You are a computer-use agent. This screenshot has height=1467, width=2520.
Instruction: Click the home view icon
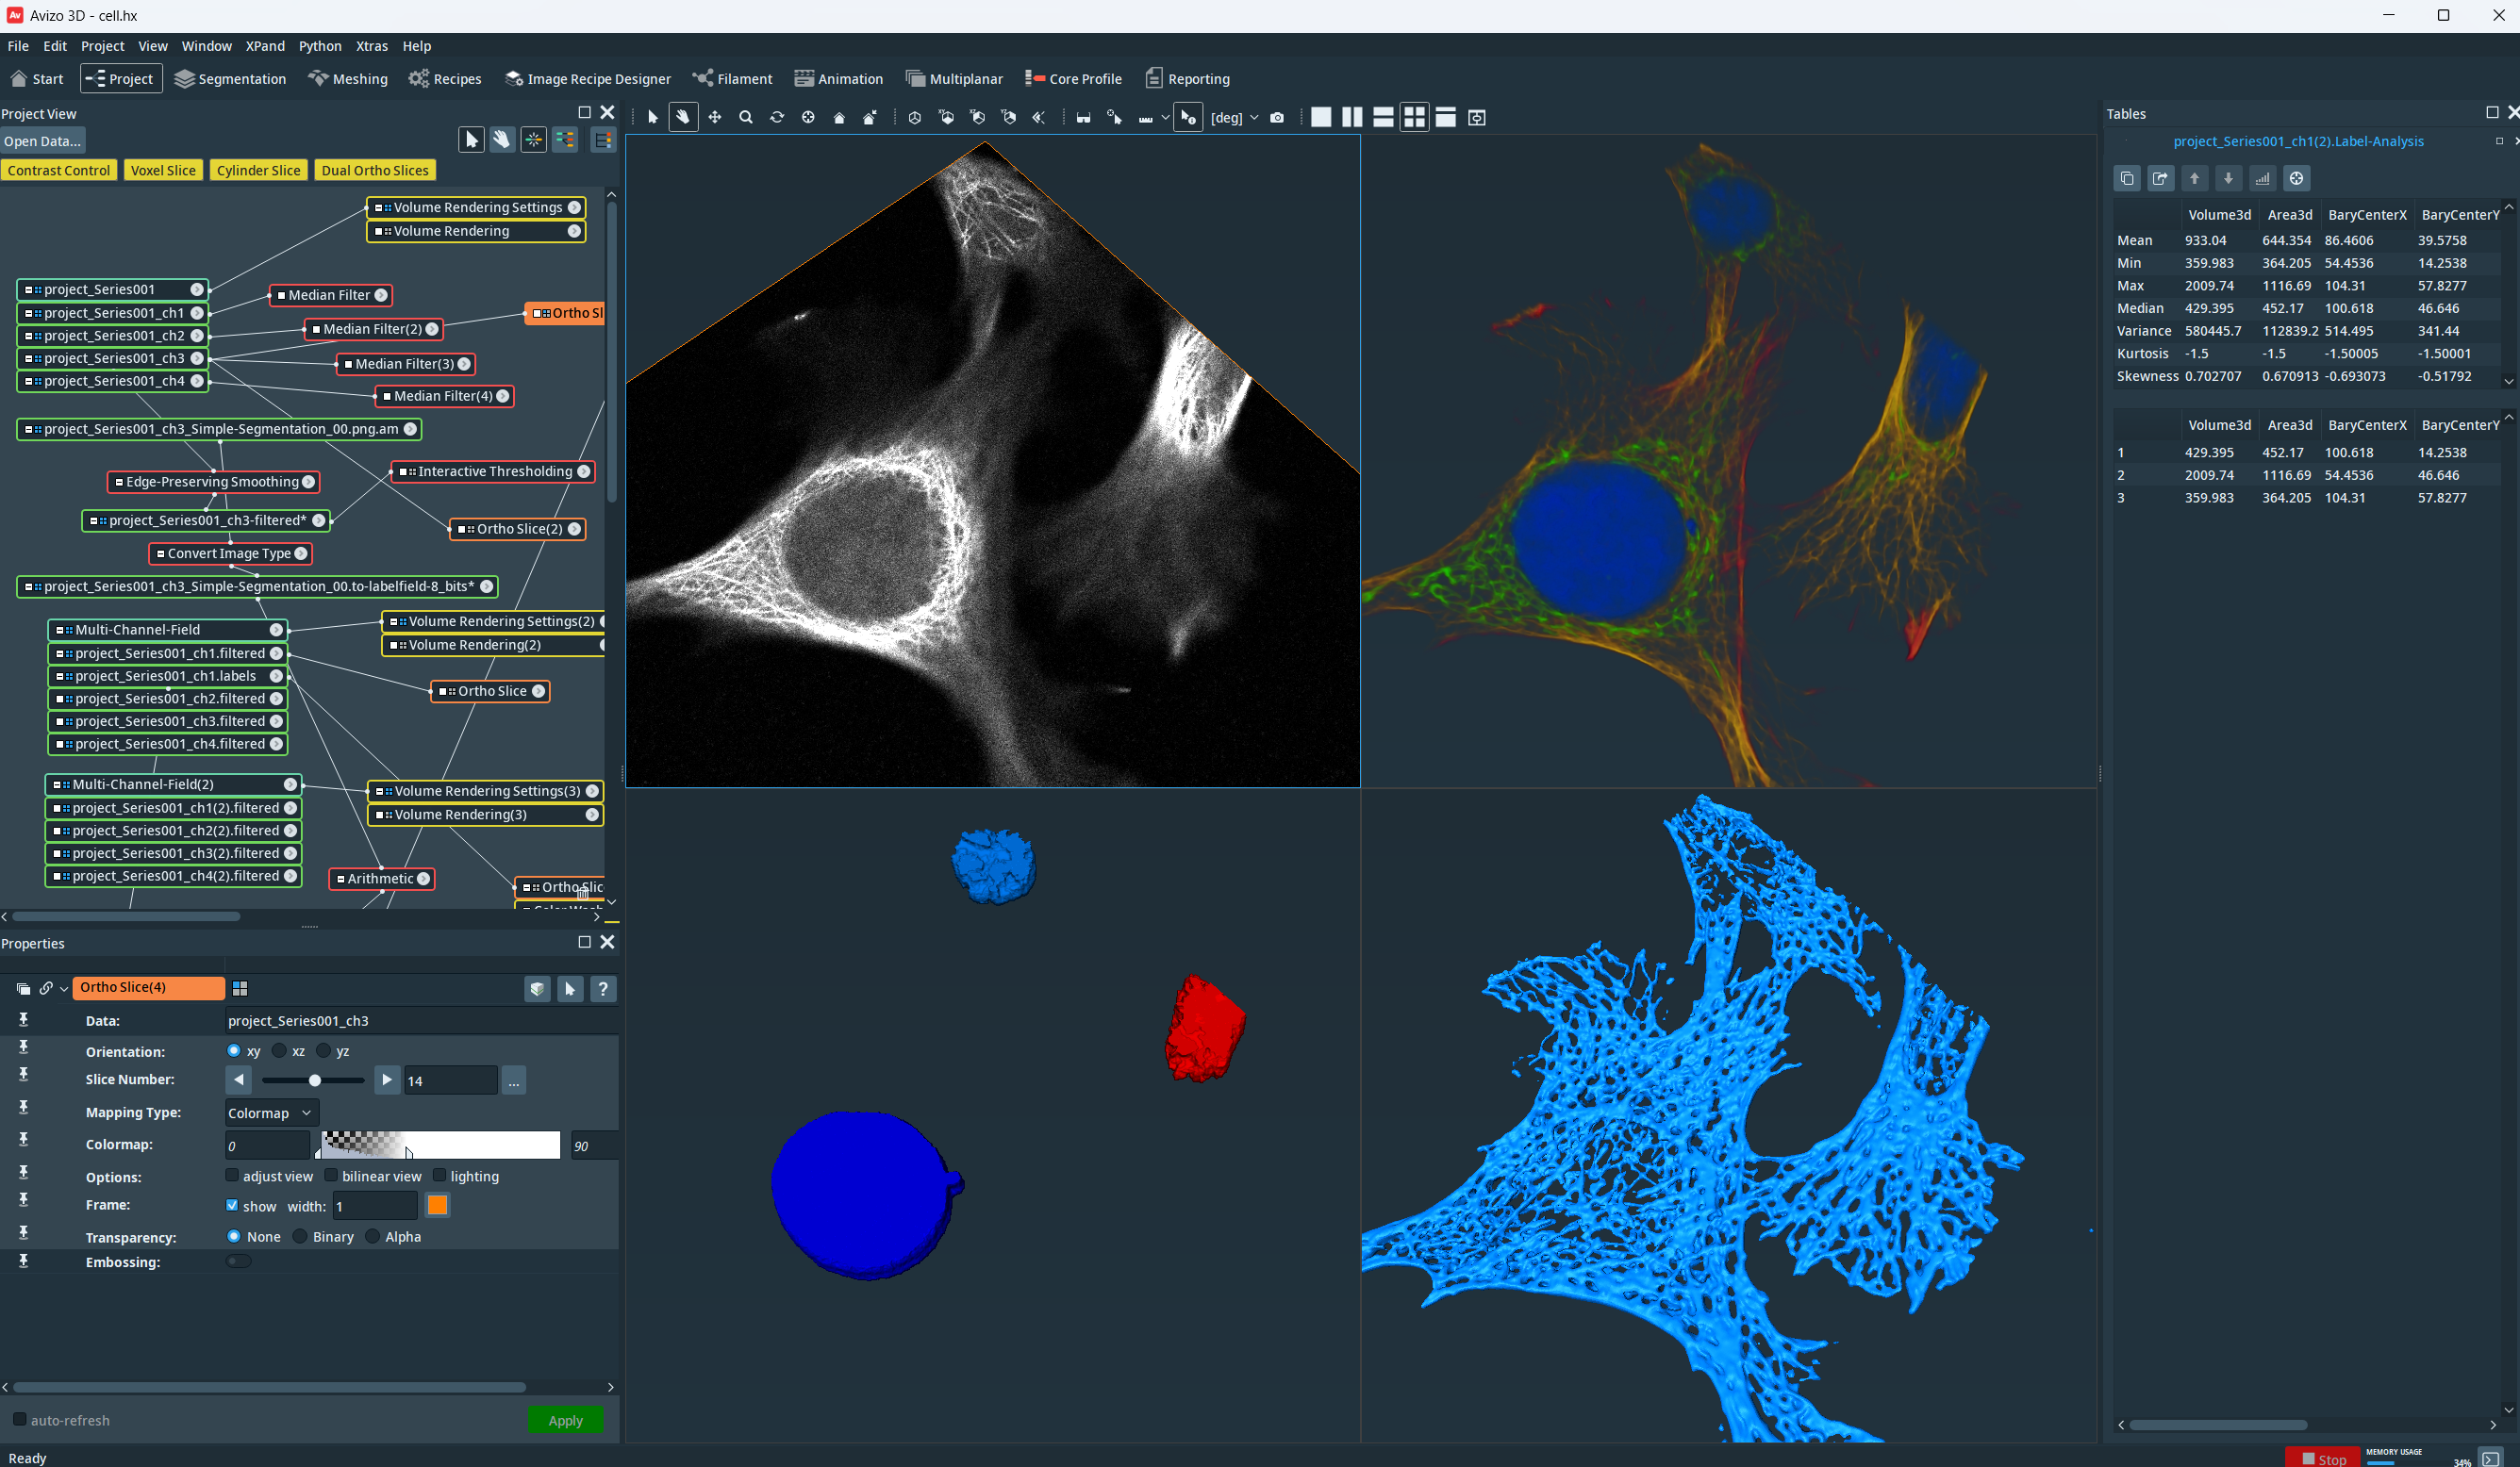coord(839,118)
